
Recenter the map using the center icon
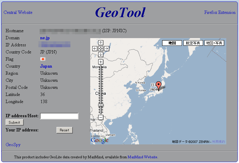[101, 48]
